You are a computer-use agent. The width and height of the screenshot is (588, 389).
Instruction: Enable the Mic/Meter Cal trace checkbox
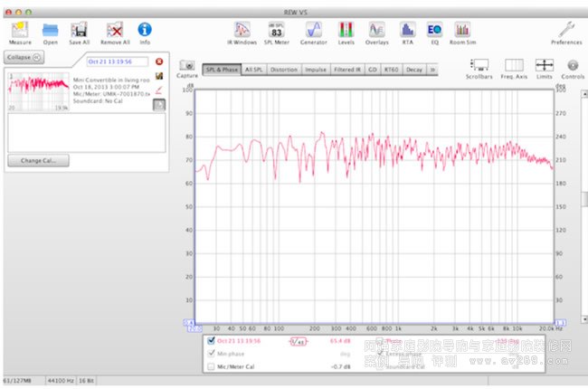[x=212, y=366]
